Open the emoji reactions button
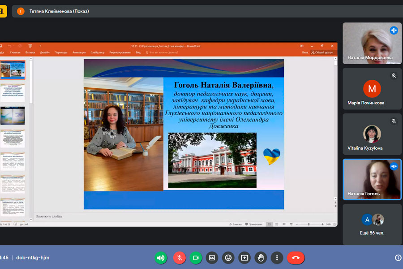 tap(228, 258)
